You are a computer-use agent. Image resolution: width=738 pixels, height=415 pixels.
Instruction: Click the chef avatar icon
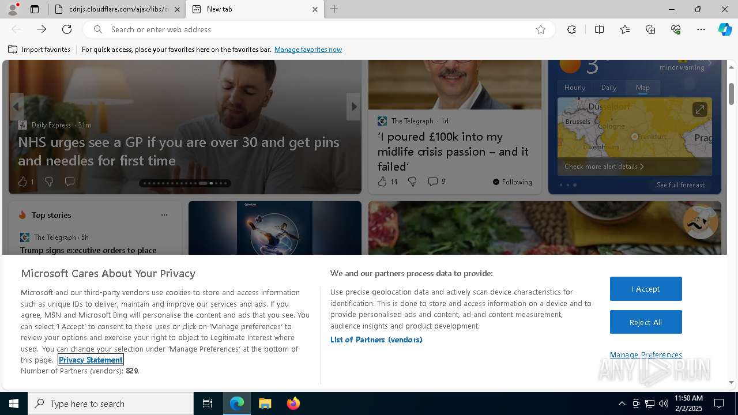pyautogui.click(x=701, y=221)
